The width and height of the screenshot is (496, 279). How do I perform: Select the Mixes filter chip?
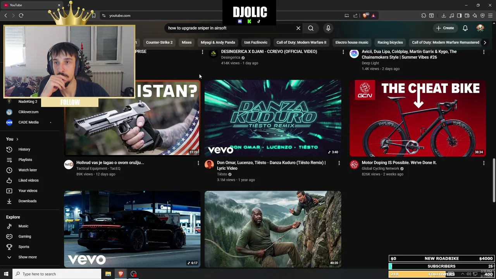(x=186, y=42)
